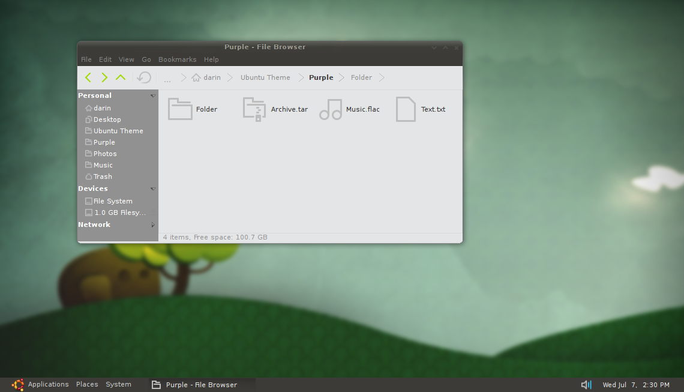Open the Folder icon in file view

tap(180, 109)
